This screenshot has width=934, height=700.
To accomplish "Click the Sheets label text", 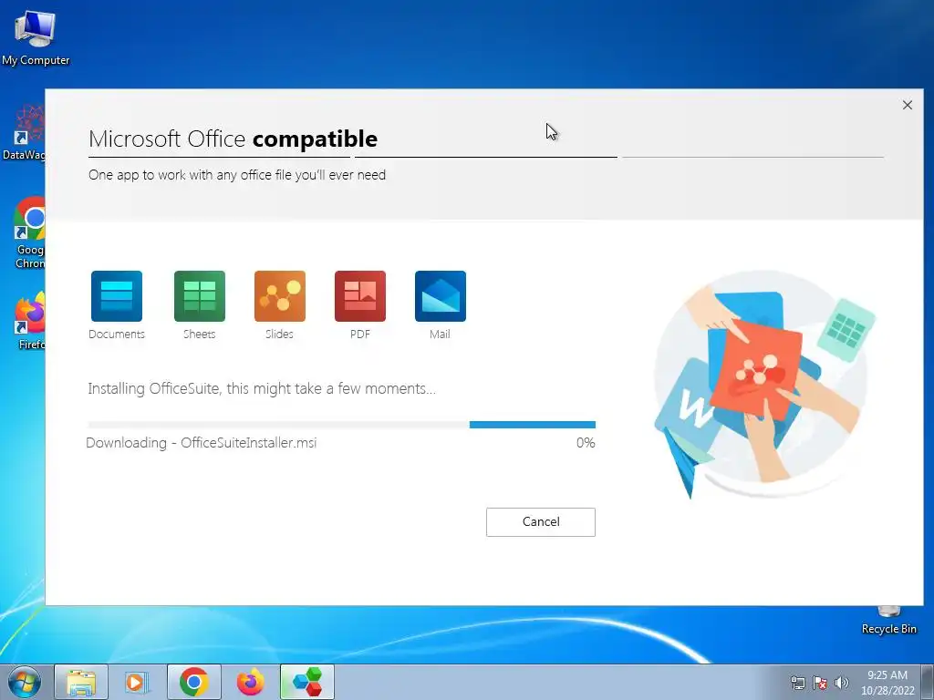I will coord(200,335).
